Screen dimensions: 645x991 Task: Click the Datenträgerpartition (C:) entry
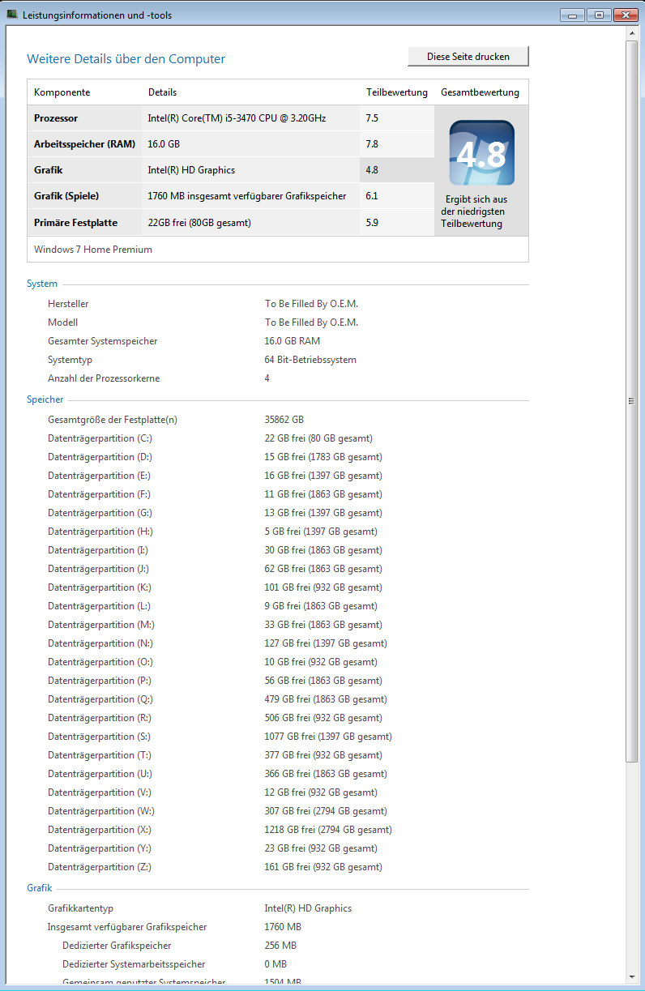click(x=100, y=438)
